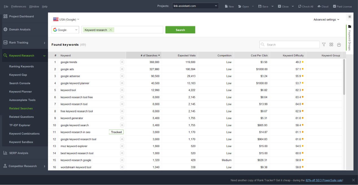Open the Google search engine dropdown
Viewport: 358px width, 185px height.
coord(65,30)
